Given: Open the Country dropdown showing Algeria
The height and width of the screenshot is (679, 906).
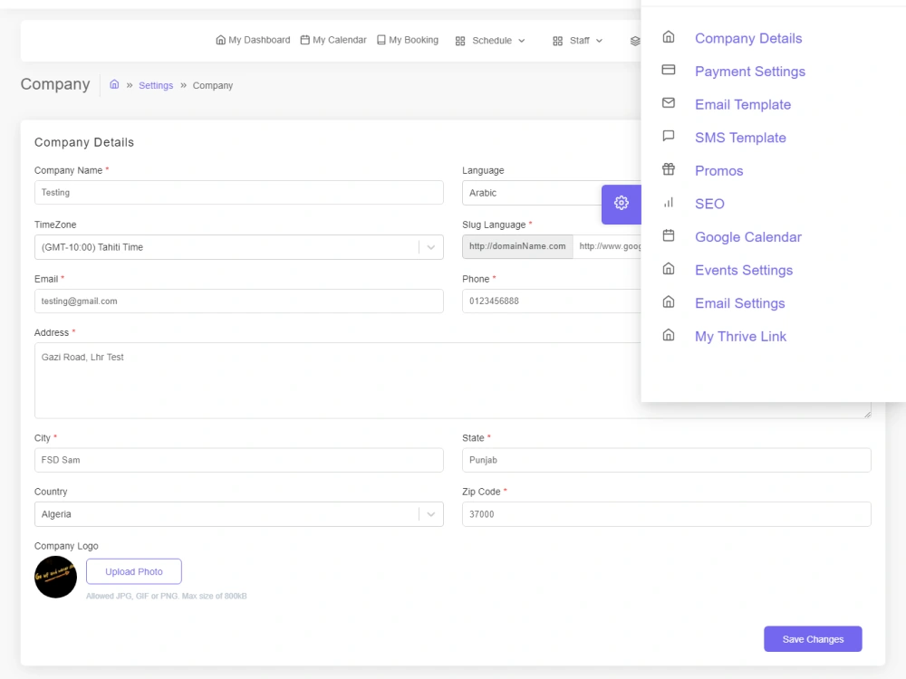Looking at the screenshot, I should pos(238,514).
